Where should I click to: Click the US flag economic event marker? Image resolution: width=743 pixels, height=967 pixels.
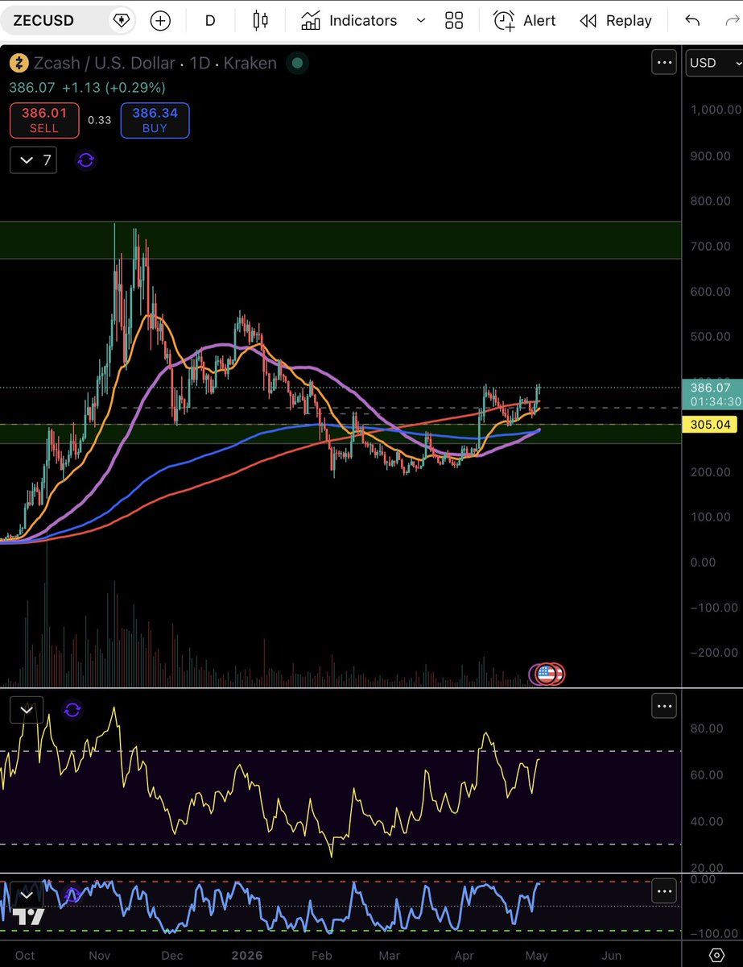click(547, 674)
